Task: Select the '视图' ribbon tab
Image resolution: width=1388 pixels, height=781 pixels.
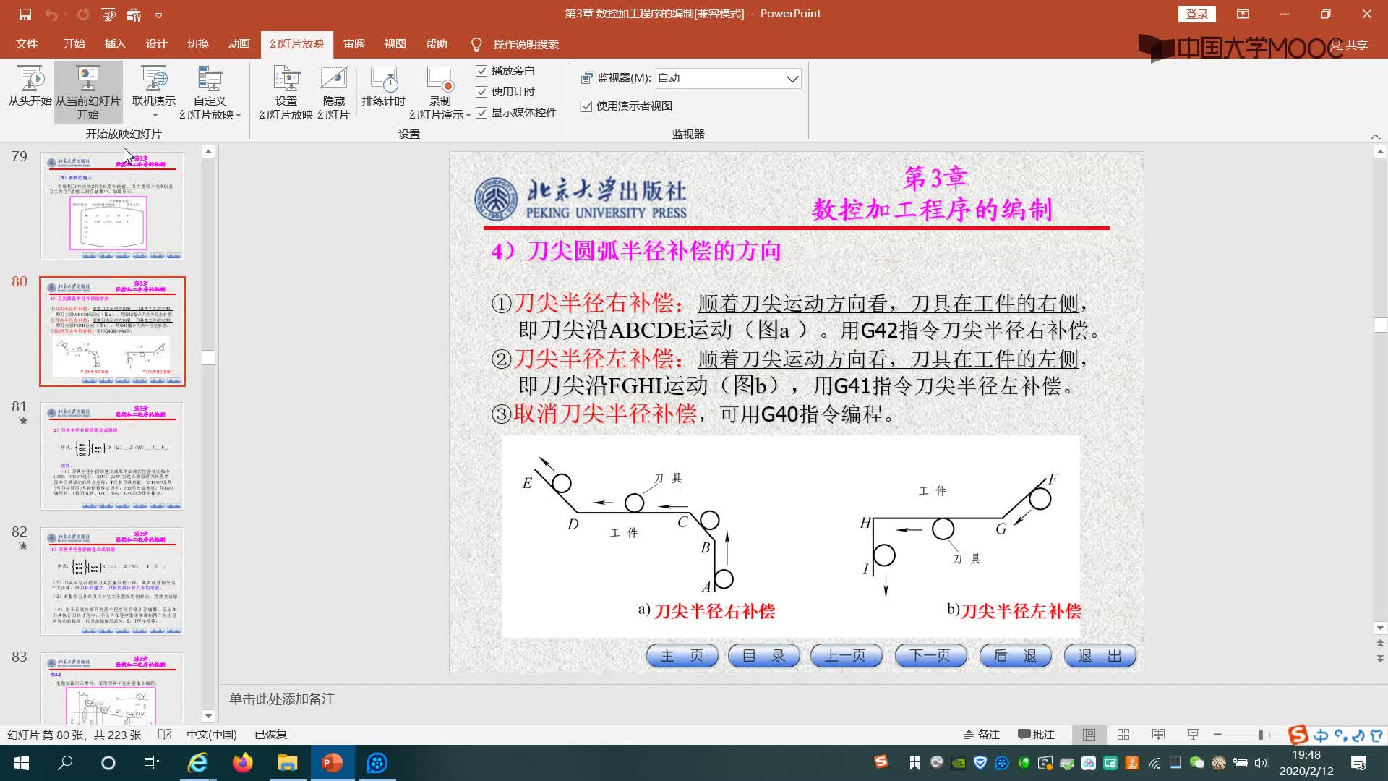Action: pyautogui.click(x=394, y=44)
